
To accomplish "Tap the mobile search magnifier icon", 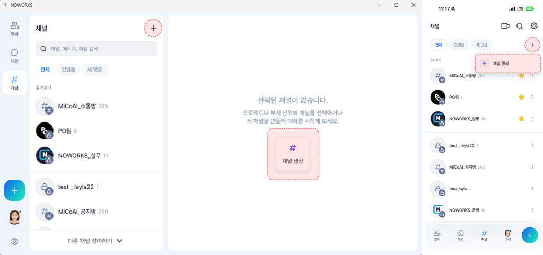I will 520,26.
